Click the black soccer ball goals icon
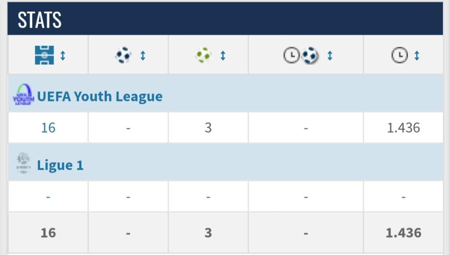Screen dimensions: 450x255 pos(123,55)
